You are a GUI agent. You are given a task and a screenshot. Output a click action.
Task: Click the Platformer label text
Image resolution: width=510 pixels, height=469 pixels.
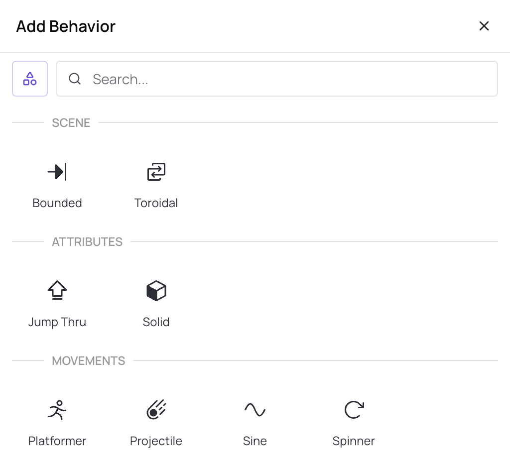(57, 441)
